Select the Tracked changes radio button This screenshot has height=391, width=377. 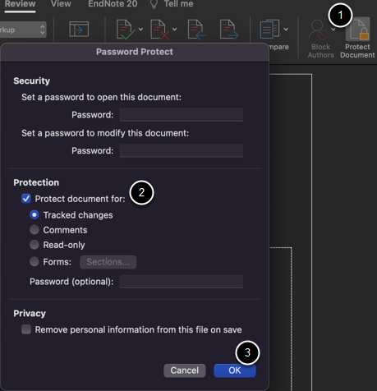coord(34,215)
